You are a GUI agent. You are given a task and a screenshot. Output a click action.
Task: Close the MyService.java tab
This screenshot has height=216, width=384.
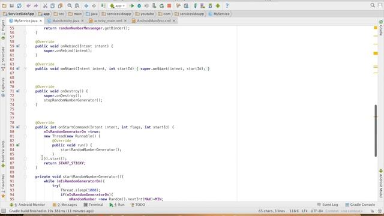(x=41, y=21)
